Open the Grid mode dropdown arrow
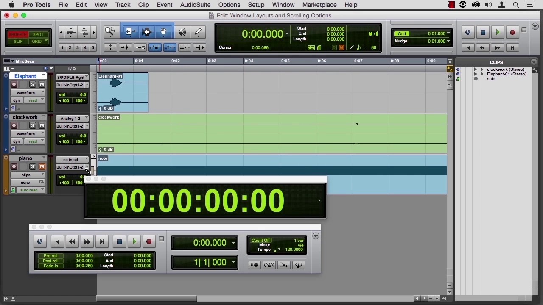This screenshot has width=543, height=305. coord(46,41)
